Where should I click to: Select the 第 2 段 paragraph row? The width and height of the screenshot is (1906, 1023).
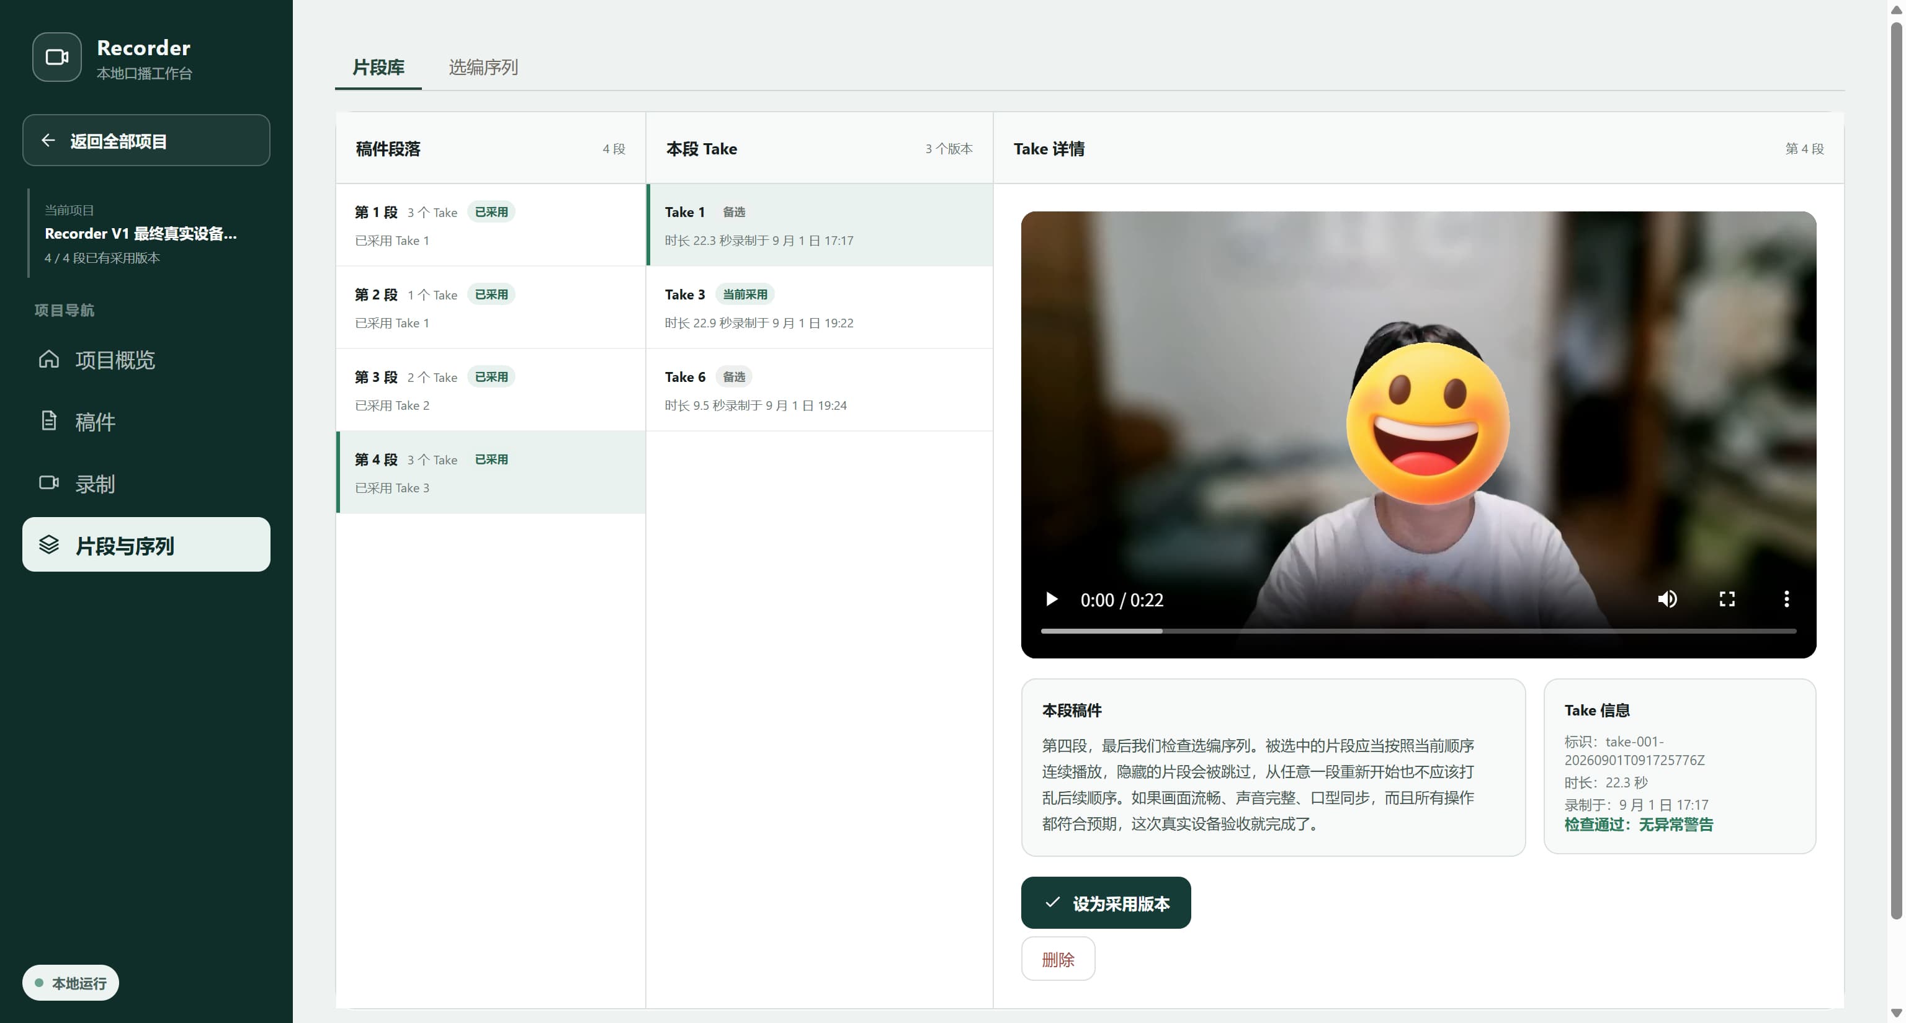[x=491, y=308]
